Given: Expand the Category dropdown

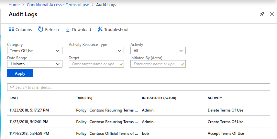Looking at the screenshot, I should click(35, 51).
